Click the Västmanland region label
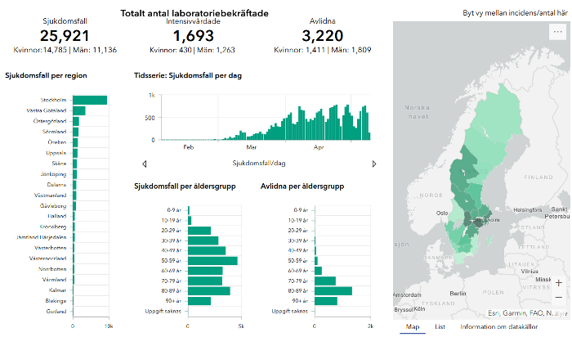This screenshot has height=337, width=572. [51, 195]
